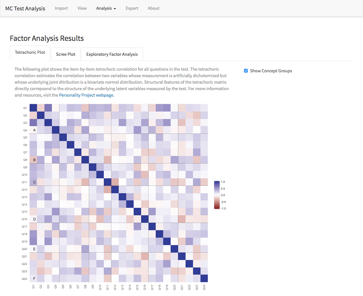Click the caret arrow beside Analysis

[115, 9]
